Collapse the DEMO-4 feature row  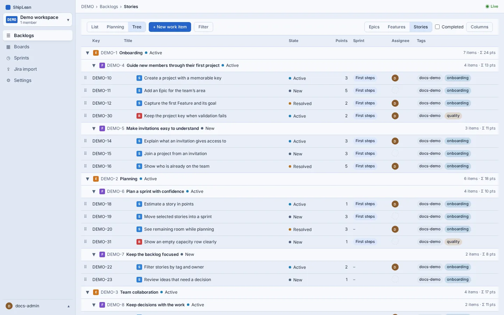coord(94,65)
